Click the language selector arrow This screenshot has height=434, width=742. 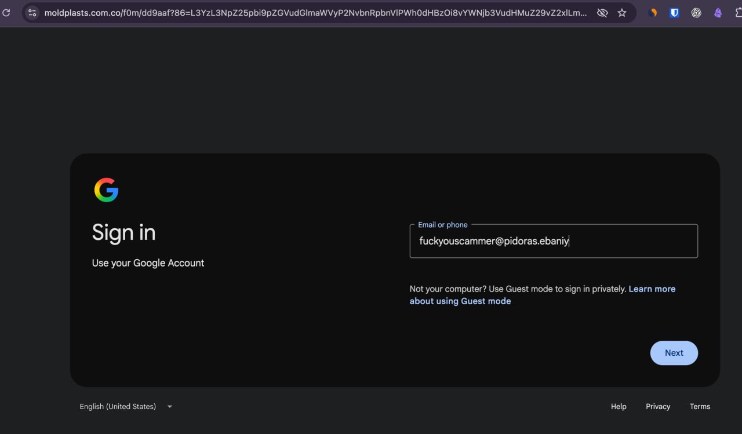click(170, 407)
